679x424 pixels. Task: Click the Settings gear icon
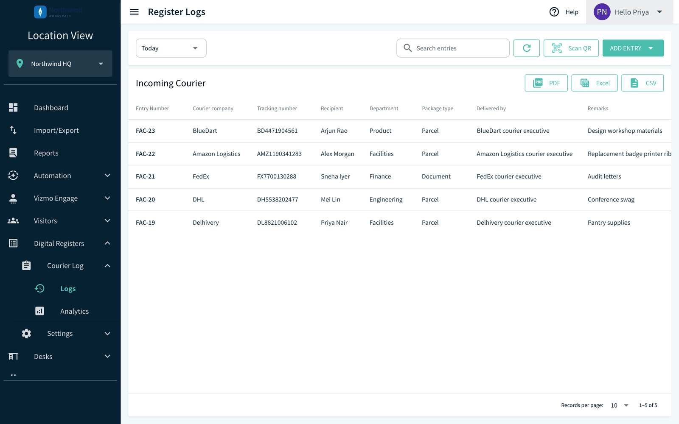(26, 334)
